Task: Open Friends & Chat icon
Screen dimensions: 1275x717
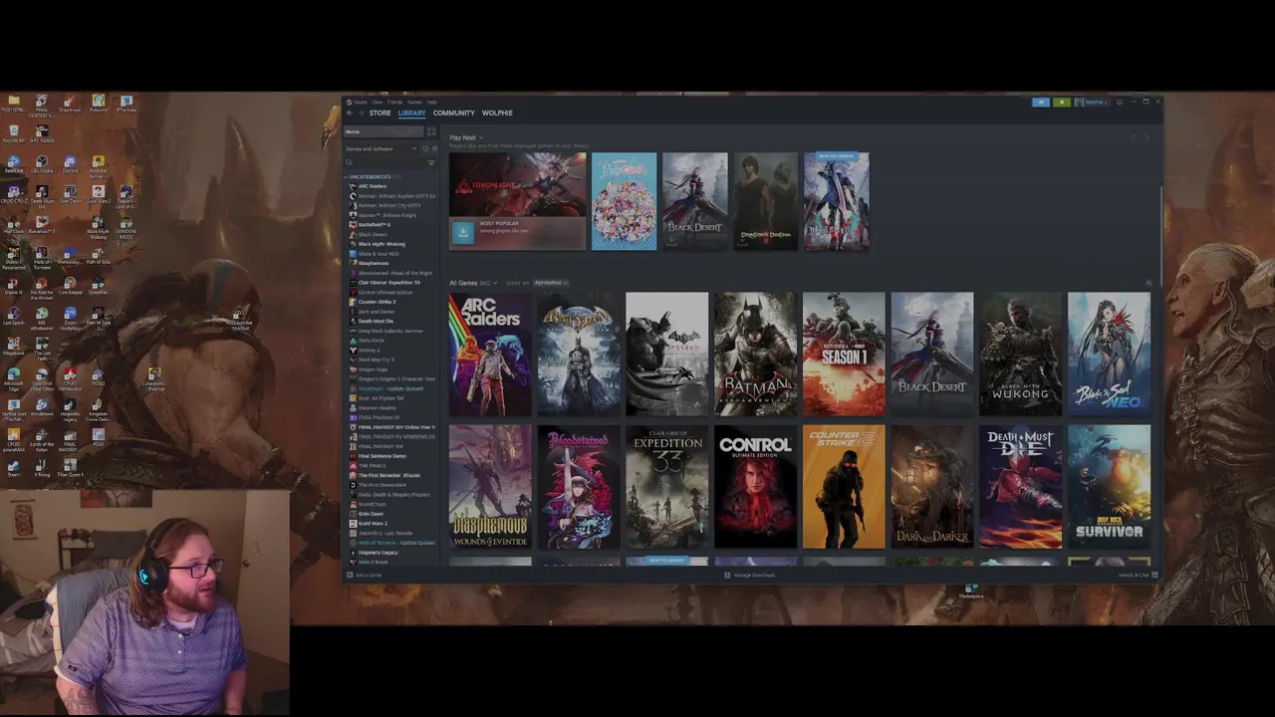Action: coord(1154,575)
